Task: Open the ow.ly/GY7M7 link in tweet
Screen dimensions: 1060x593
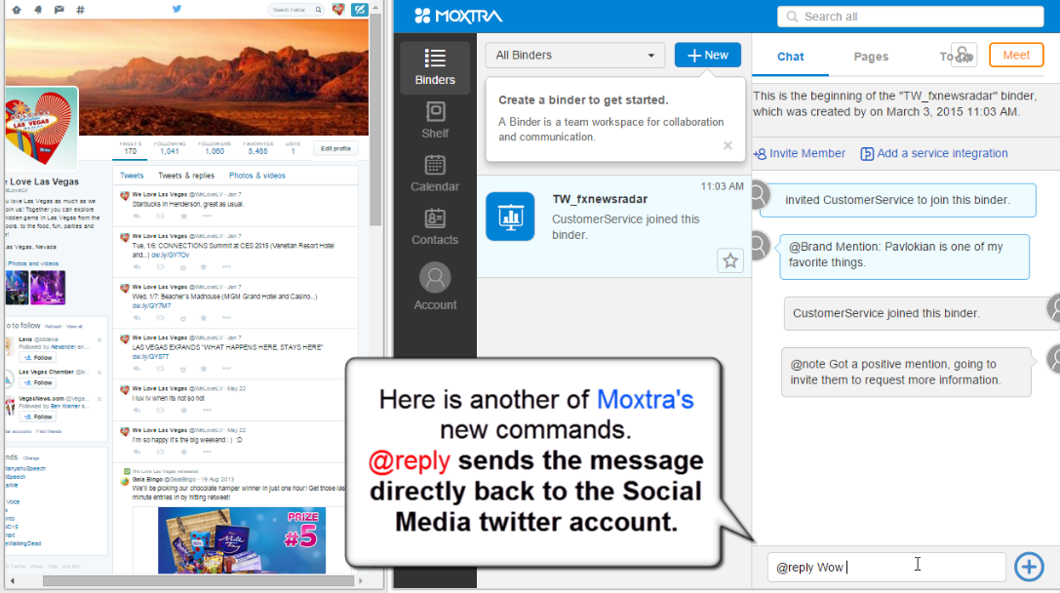Action: coord(151,305)
